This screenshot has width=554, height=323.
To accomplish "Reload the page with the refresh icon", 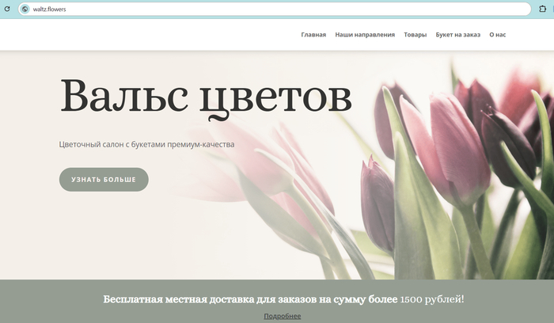I will (7, 9).
